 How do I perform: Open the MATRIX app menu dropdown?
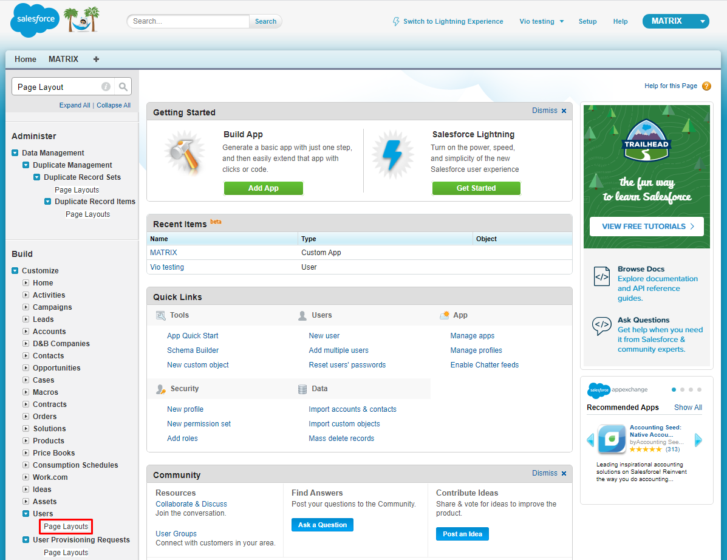(675, 21)
